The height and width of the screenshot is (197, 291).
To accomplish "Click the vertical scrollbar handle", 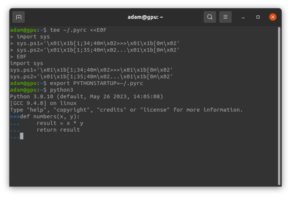I will coord(279,106).
